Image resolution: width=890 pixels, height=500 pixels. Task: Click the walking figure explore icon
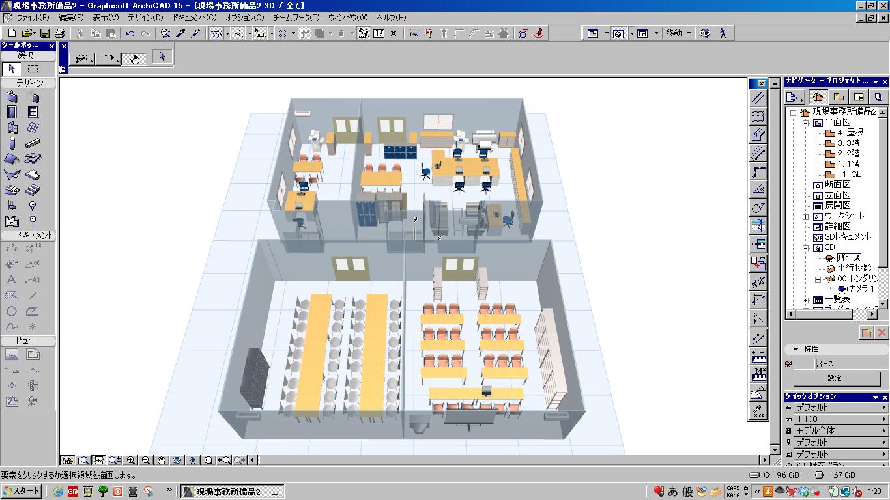pyautogui.click(x=193, y=460)
